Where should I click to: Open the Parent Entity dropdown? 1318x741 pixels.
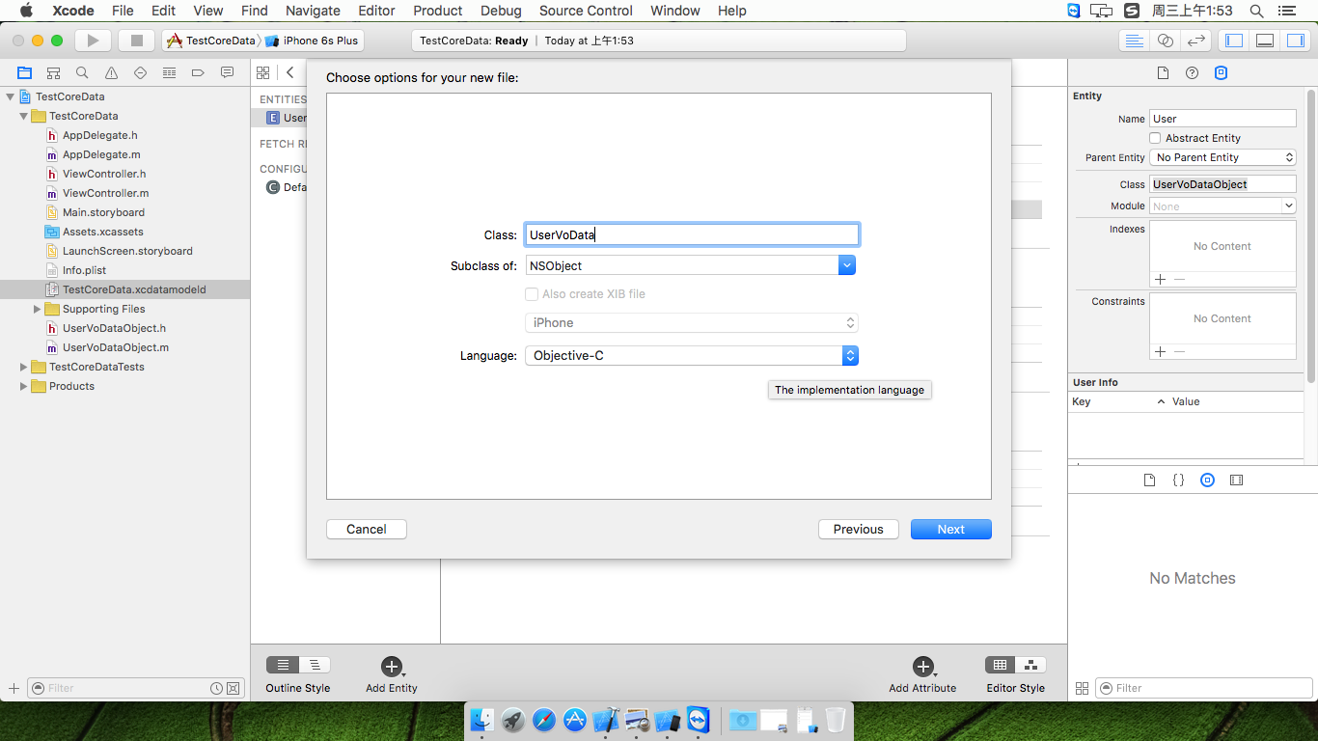point(1222,157)
